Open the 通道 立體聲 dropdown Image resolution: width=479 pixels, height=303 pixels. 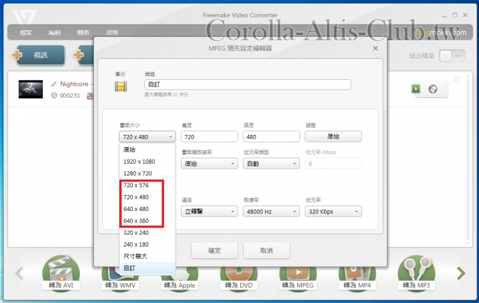pos(209,212)
